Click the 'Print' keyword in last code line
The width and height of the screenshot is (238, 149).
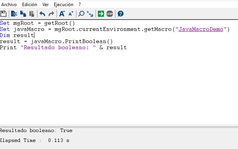[8, 47]
